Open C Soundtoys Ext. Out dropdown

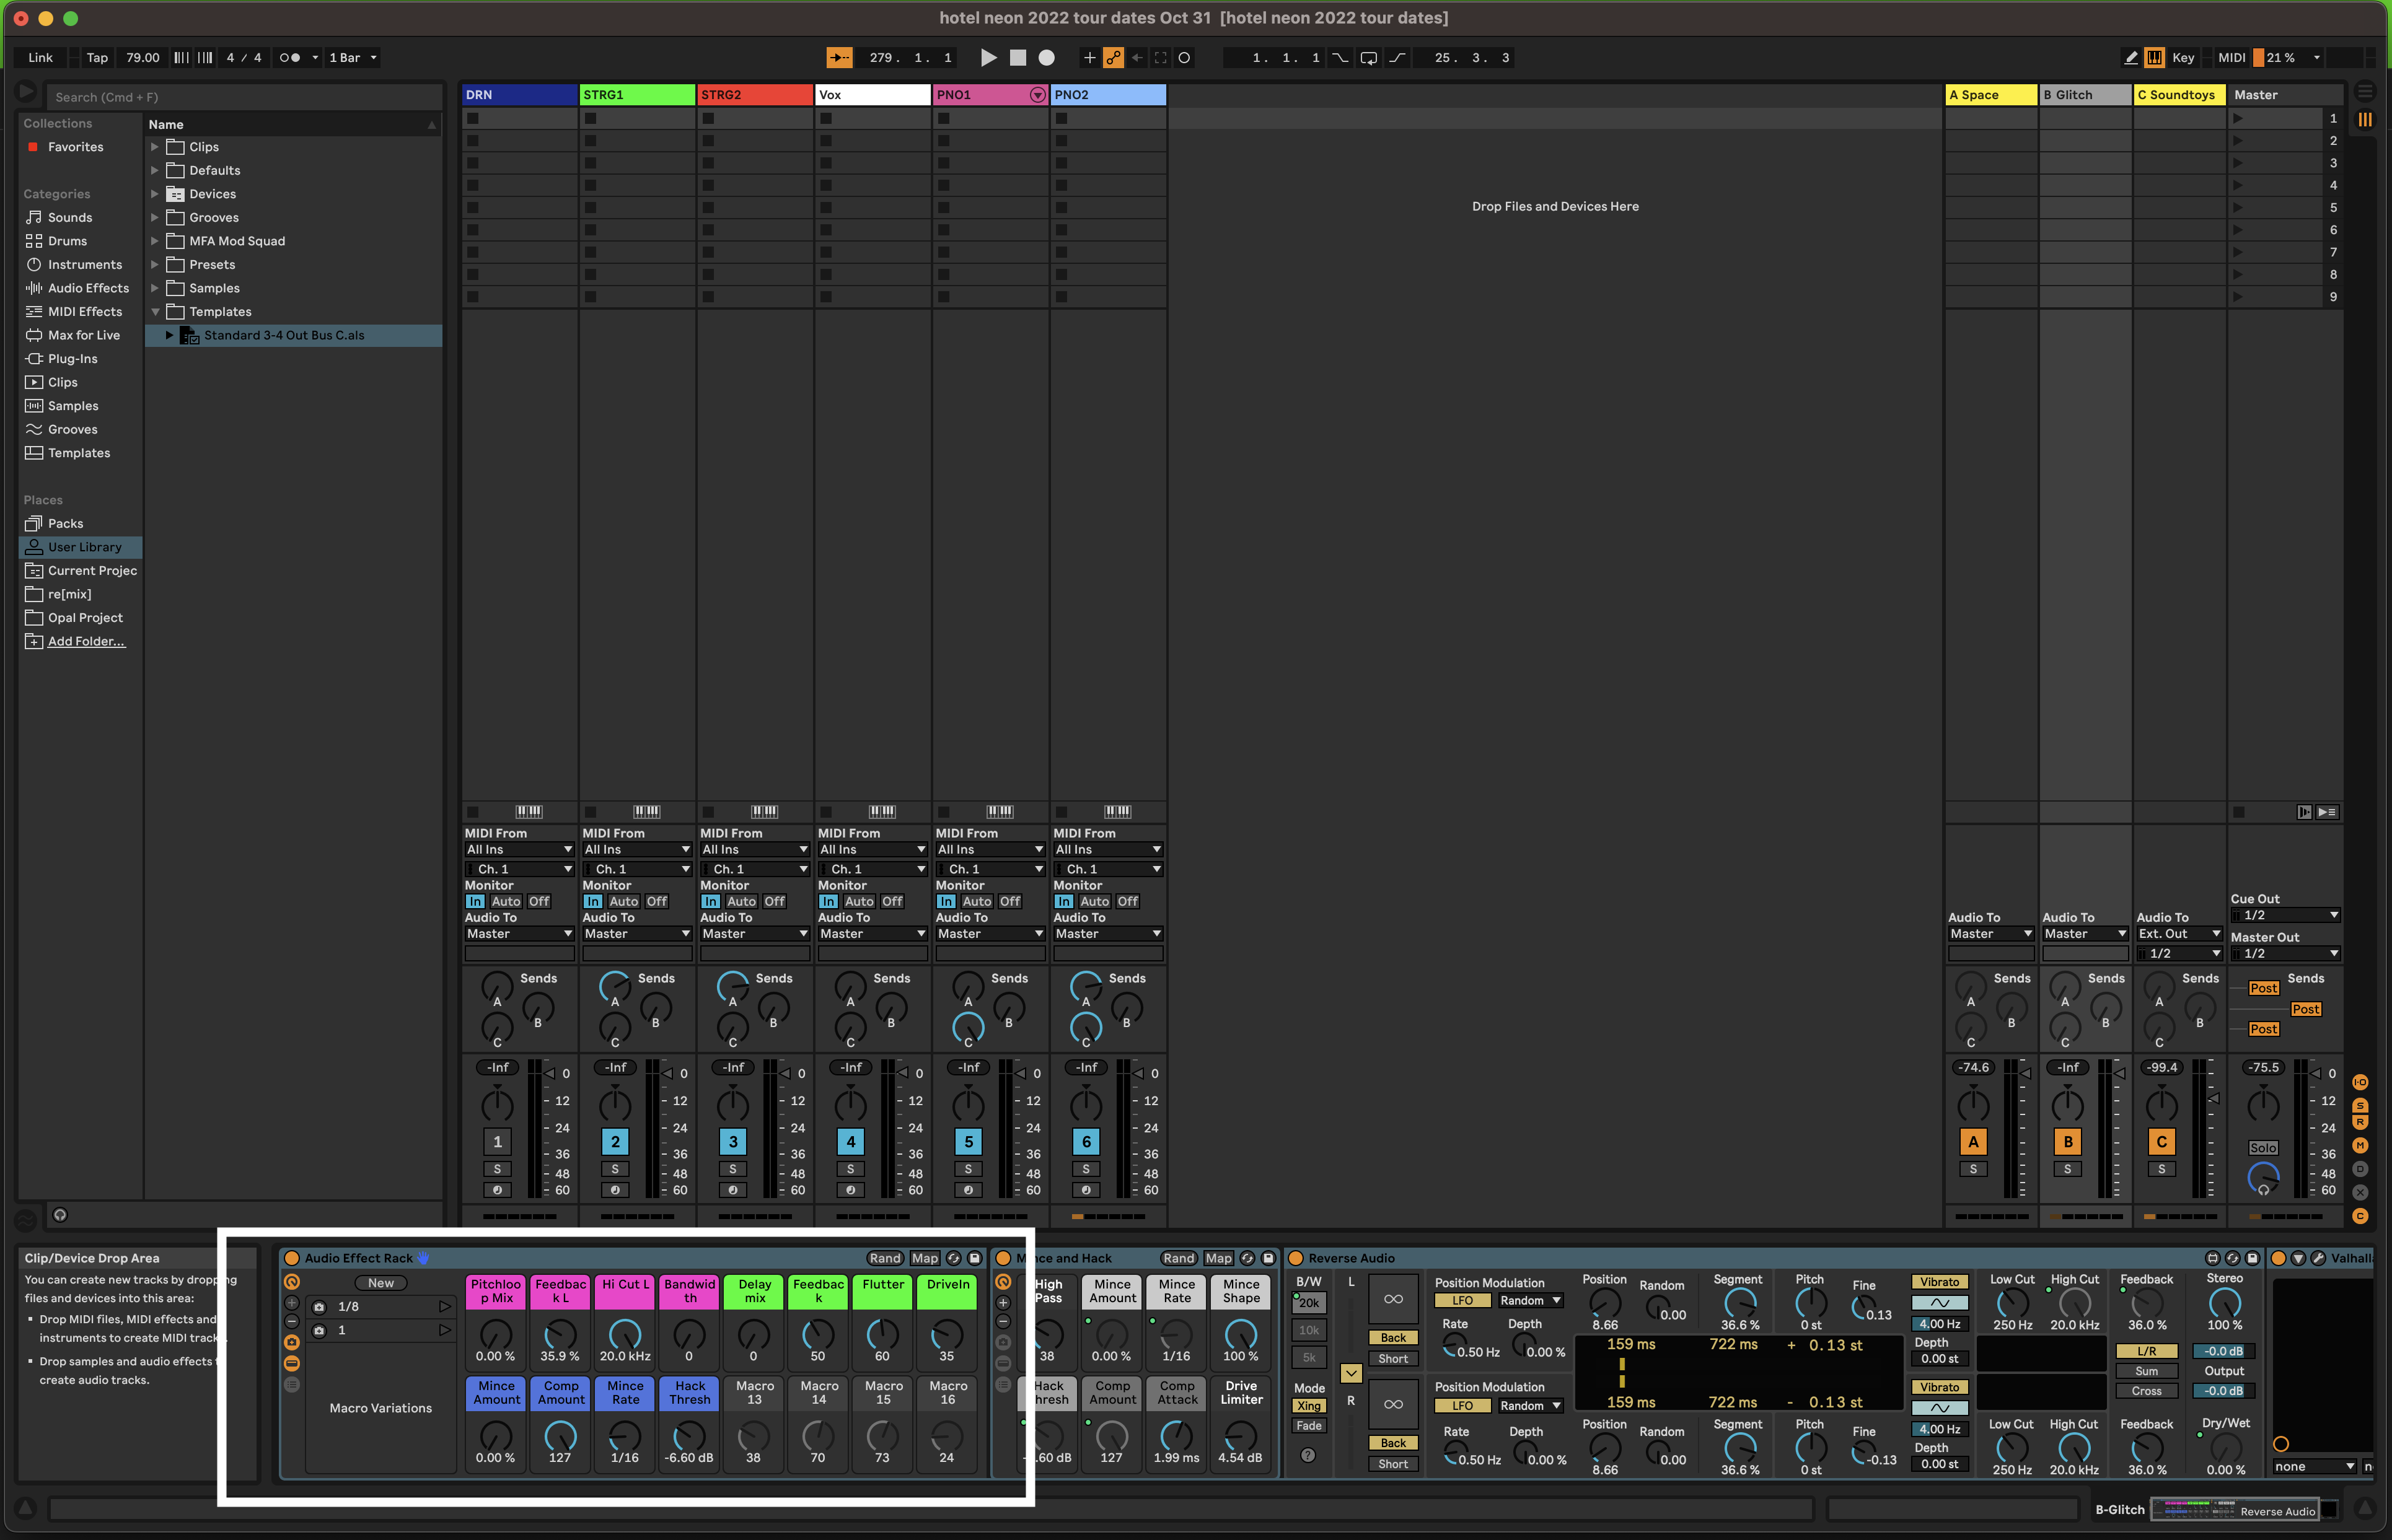[x=2179, y=934]
